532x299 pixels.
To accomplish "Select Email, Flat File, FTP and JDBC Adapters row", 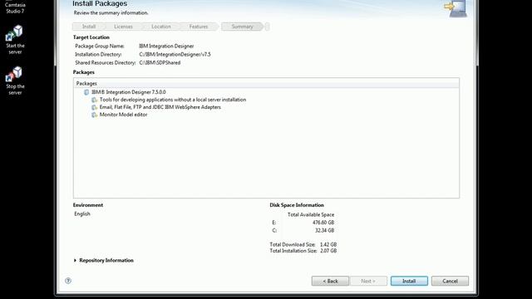I will (160, 107).
